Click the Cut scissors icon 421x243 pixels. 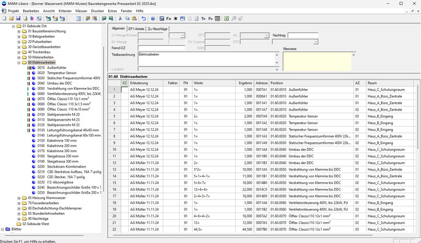point(120,18)
